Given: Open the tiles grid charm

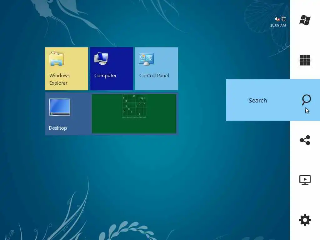Looking at the screenshot, I should click(x=305, y=60).
